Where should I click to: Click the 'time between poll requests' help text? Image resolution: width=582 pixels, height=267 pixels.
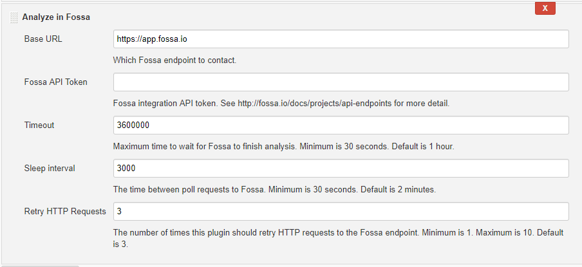(x=274, y=190)
